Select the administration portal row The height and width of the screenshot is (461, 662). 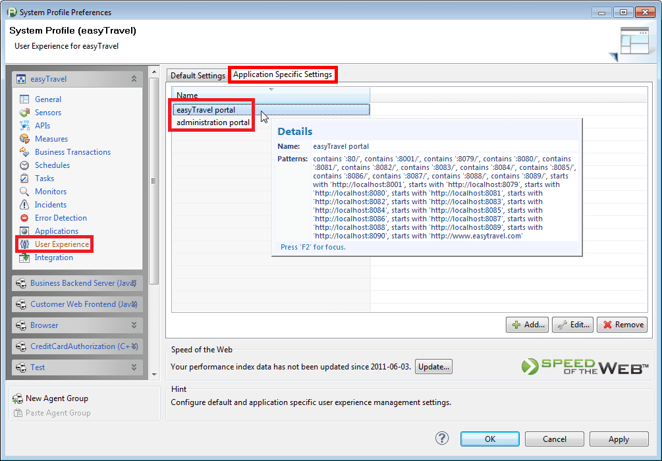click(271, 122)
